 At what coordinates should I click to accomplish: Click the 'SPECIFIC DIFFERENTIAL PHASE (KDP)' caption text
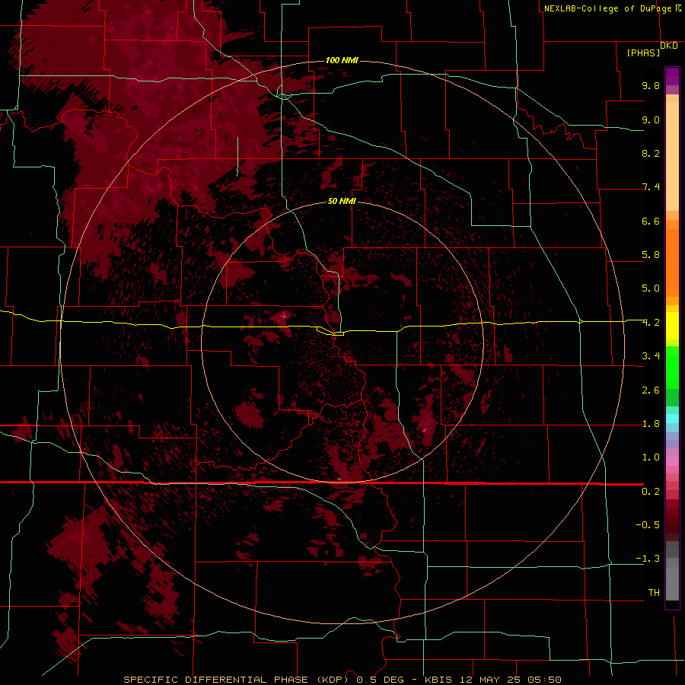237,680
